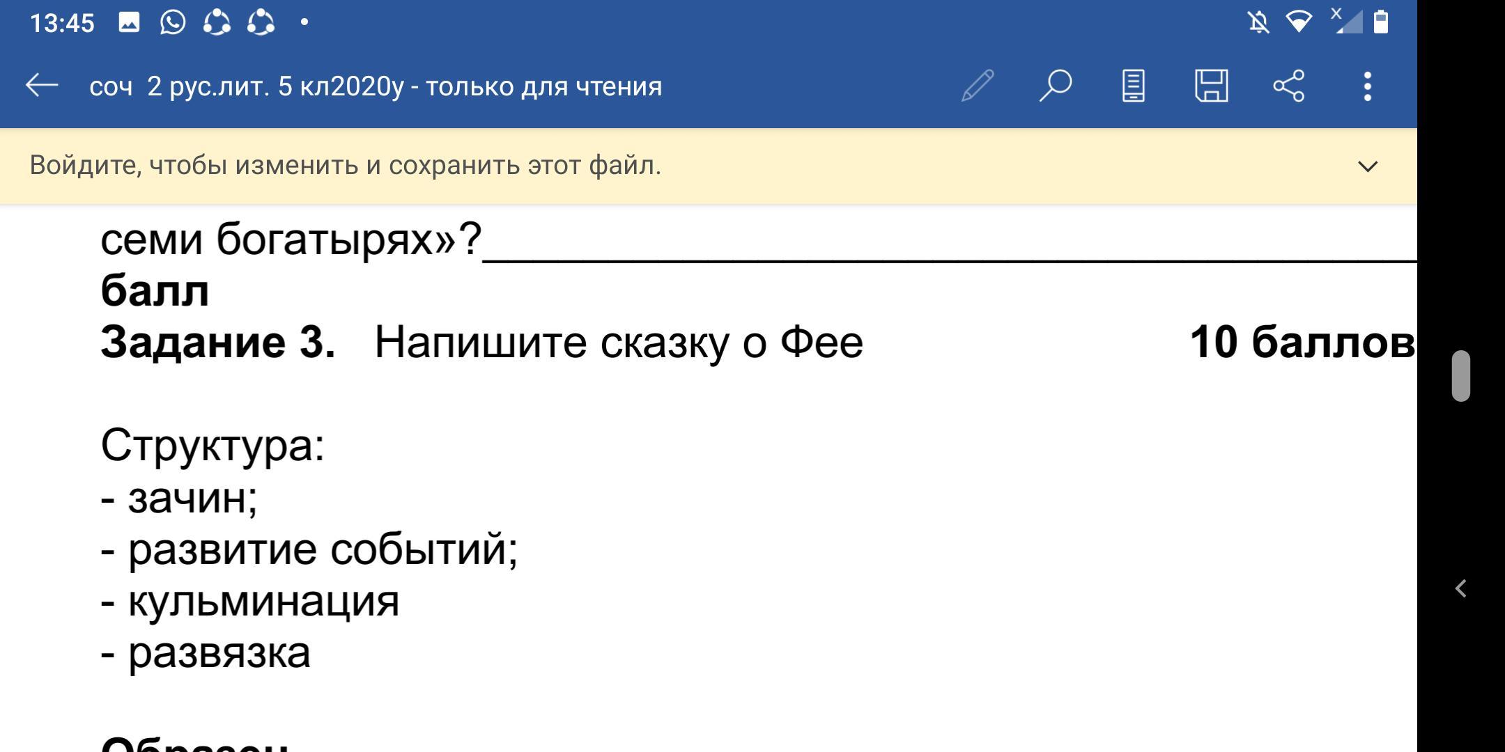The width and height of the screenshot is (1505, 752).
Task: Tap the image notification icon in status bar
Action: click(129, 22)
